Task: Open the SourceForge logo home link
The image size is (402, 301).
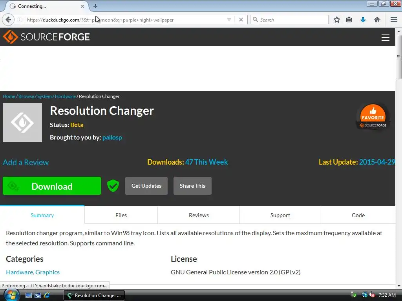Action: click(46, 37)
